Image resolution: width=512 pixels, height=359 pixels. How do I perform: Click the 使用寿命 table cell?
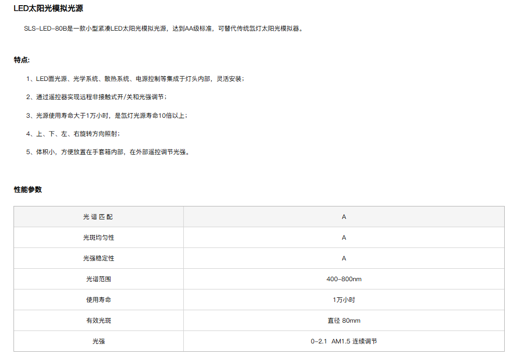pos(99,300)
